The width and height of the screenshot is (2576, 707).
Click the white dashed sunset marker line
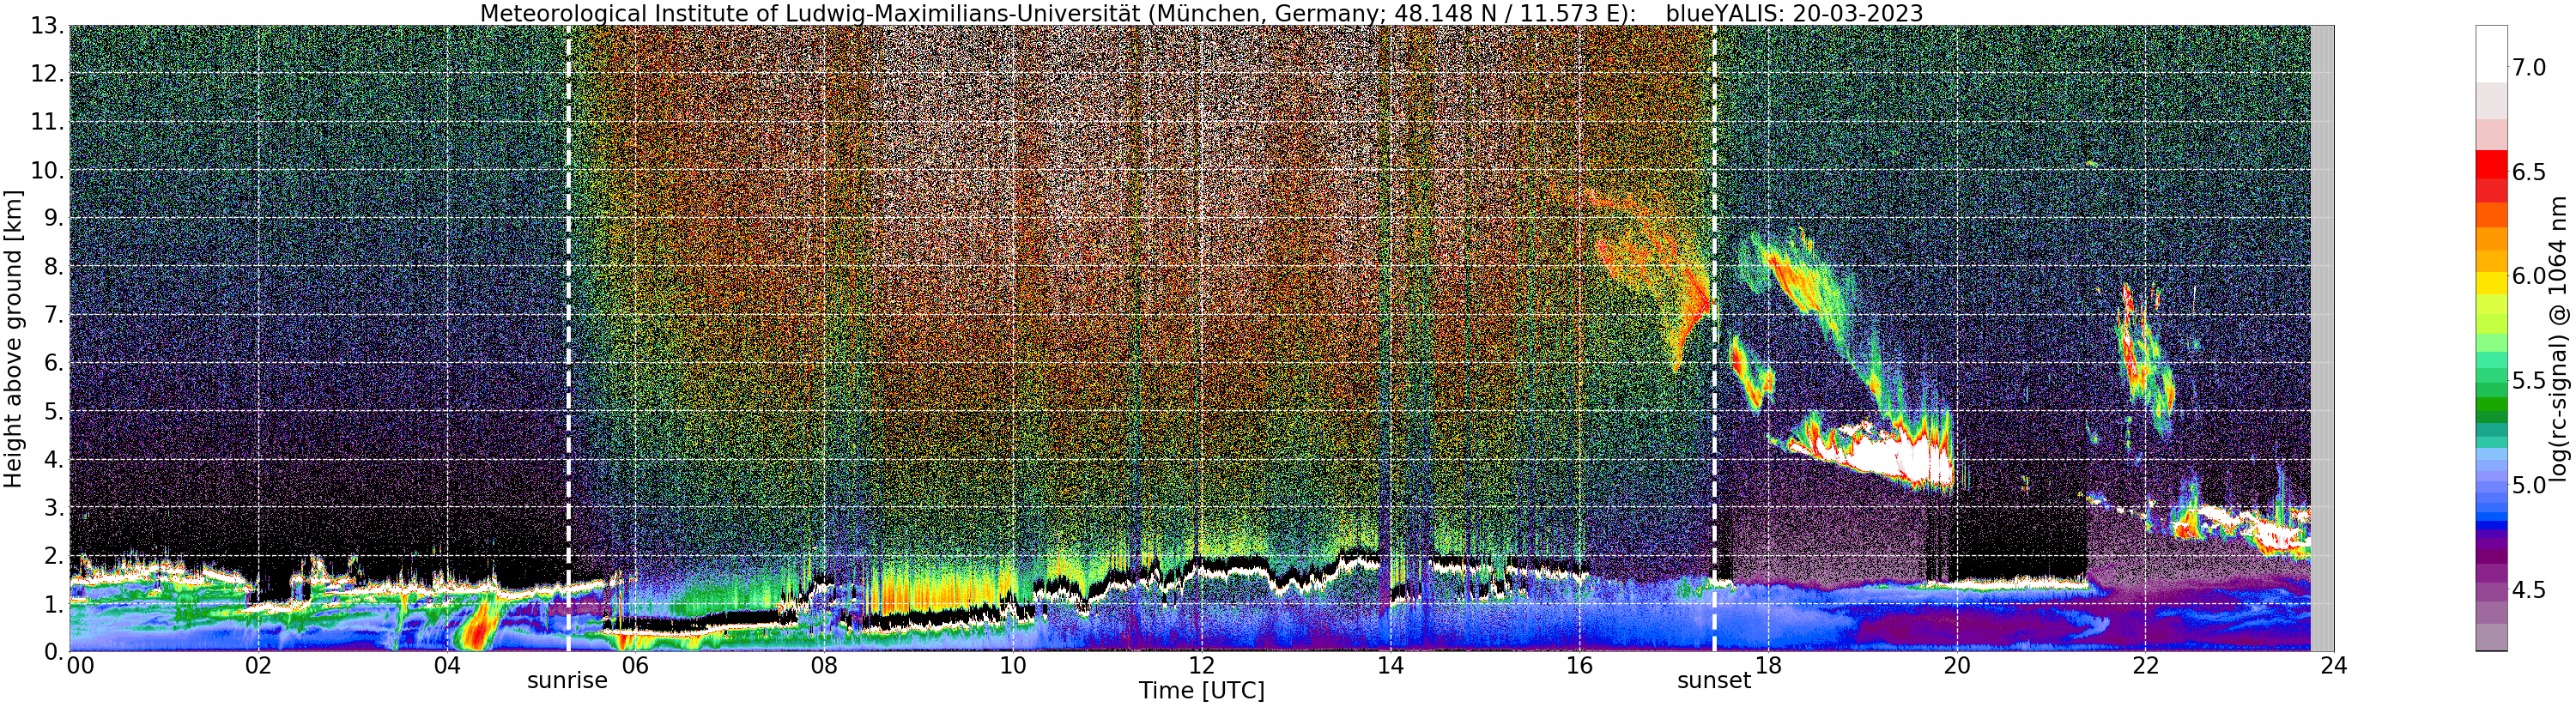(x=1714, y=339)
